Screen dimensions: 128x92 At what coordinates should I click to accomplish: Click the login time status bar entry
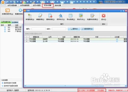[39, 90]
